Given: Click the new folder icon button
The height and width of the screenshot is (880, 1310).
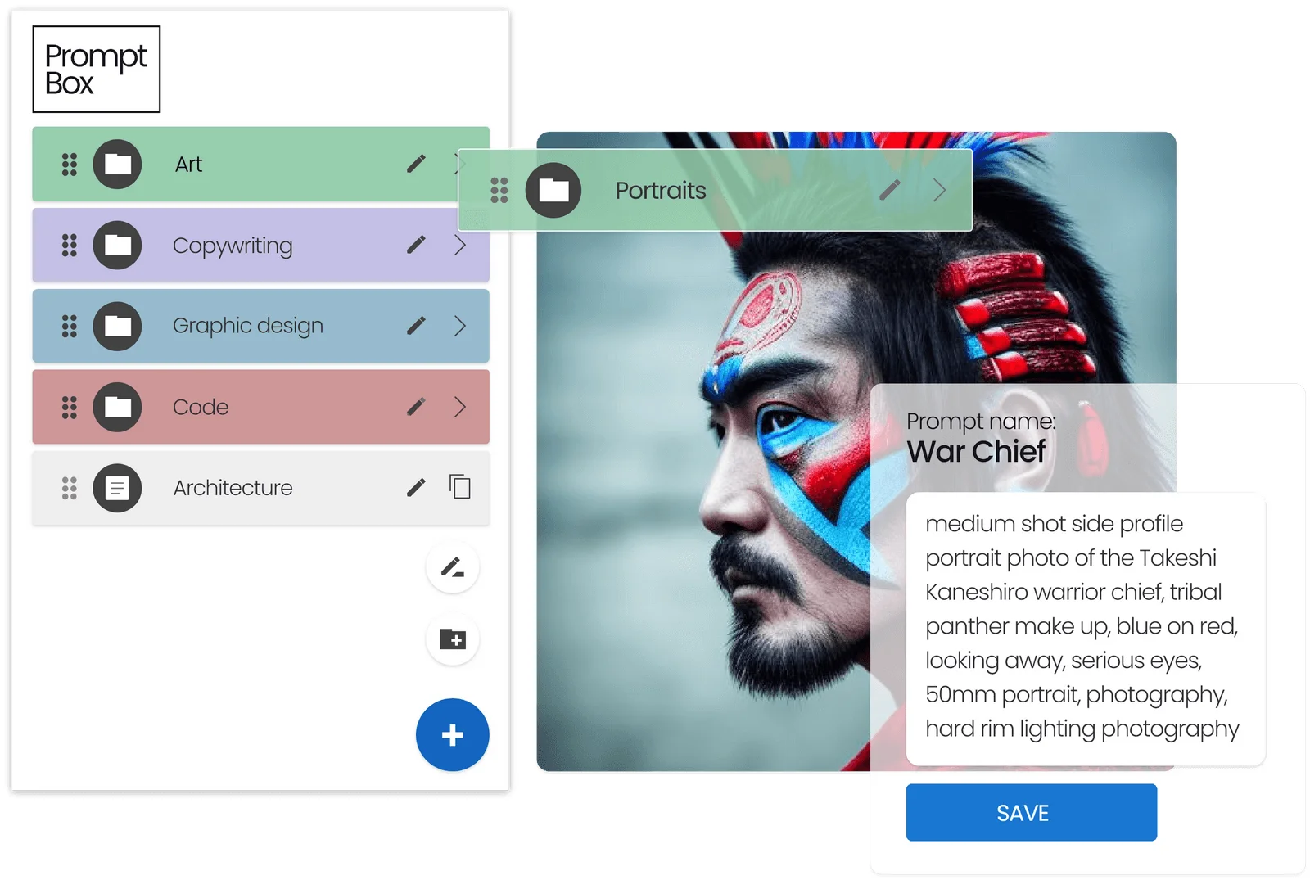Looking at the screenshot, I should [453, 639].
